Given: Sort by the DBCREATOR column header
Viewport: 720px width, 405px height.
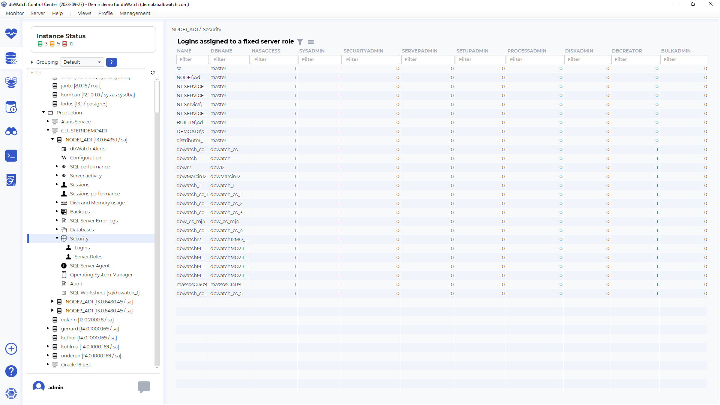Looking at the screenshot, I should pyautogui.click(x=627, y=51).
